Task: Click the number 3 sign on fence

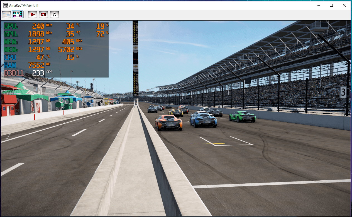Action: click(x=343, y=92)
